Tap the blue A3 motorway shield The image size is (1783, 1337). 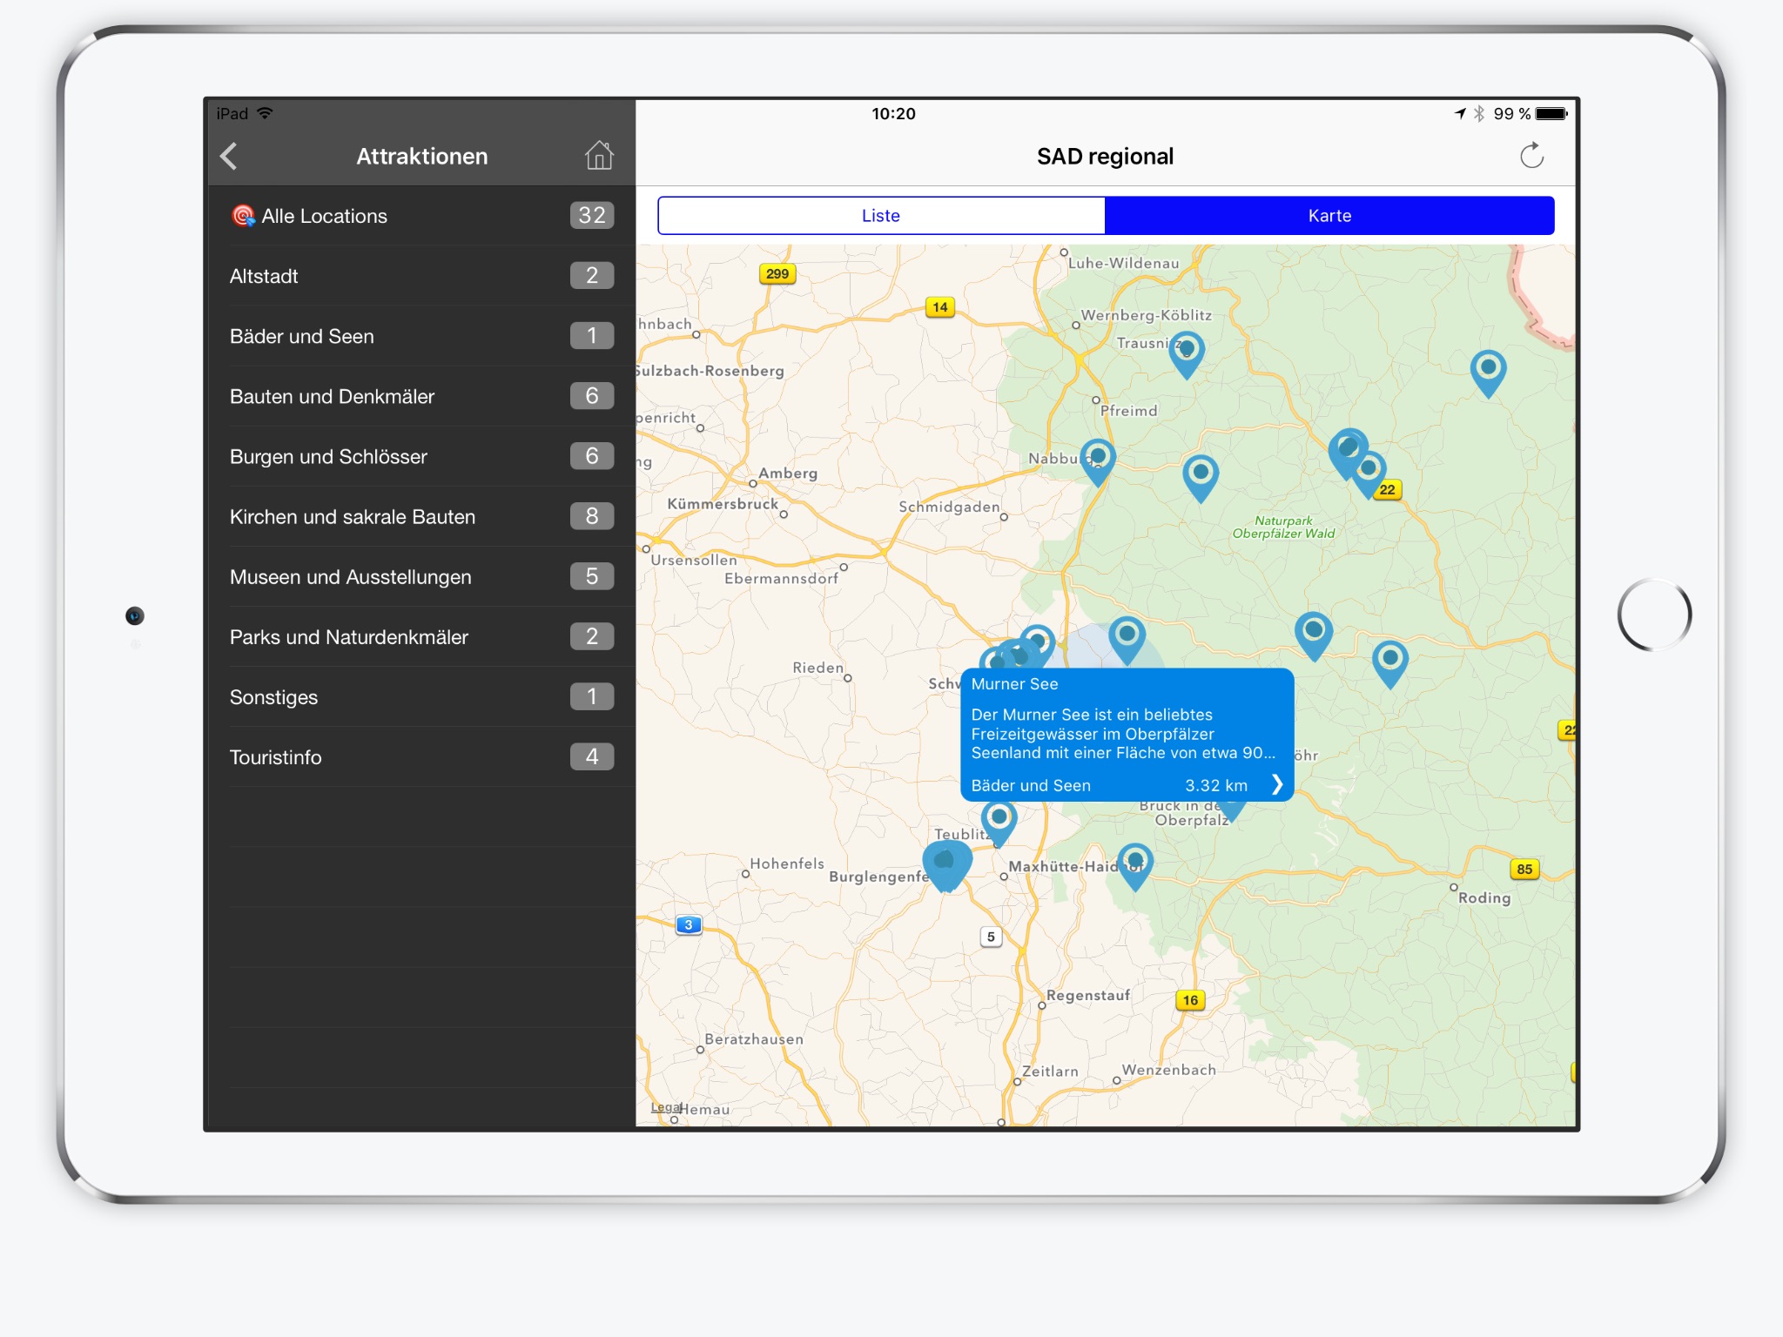point(688,924)
